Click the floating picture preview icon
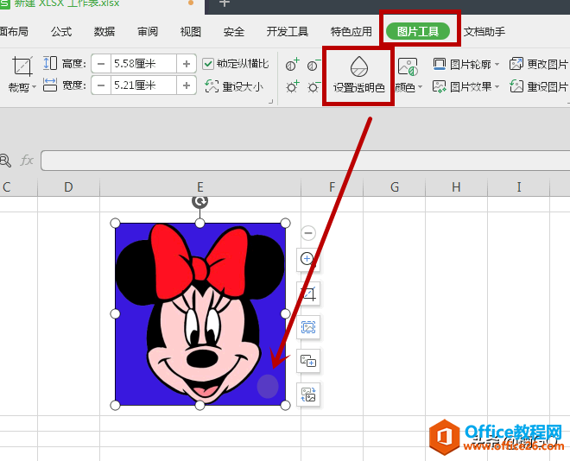Image resolution: width=570 pixels, height=461 pixels. (x=308, y=327)
